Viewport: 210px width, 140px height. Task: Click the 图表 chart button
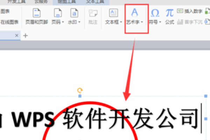pos(5,11)
